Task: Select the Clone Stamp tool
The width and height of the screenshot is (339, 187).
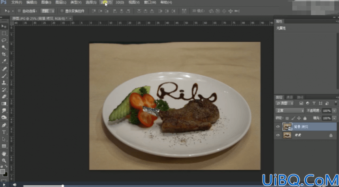Action: [4, 82]
